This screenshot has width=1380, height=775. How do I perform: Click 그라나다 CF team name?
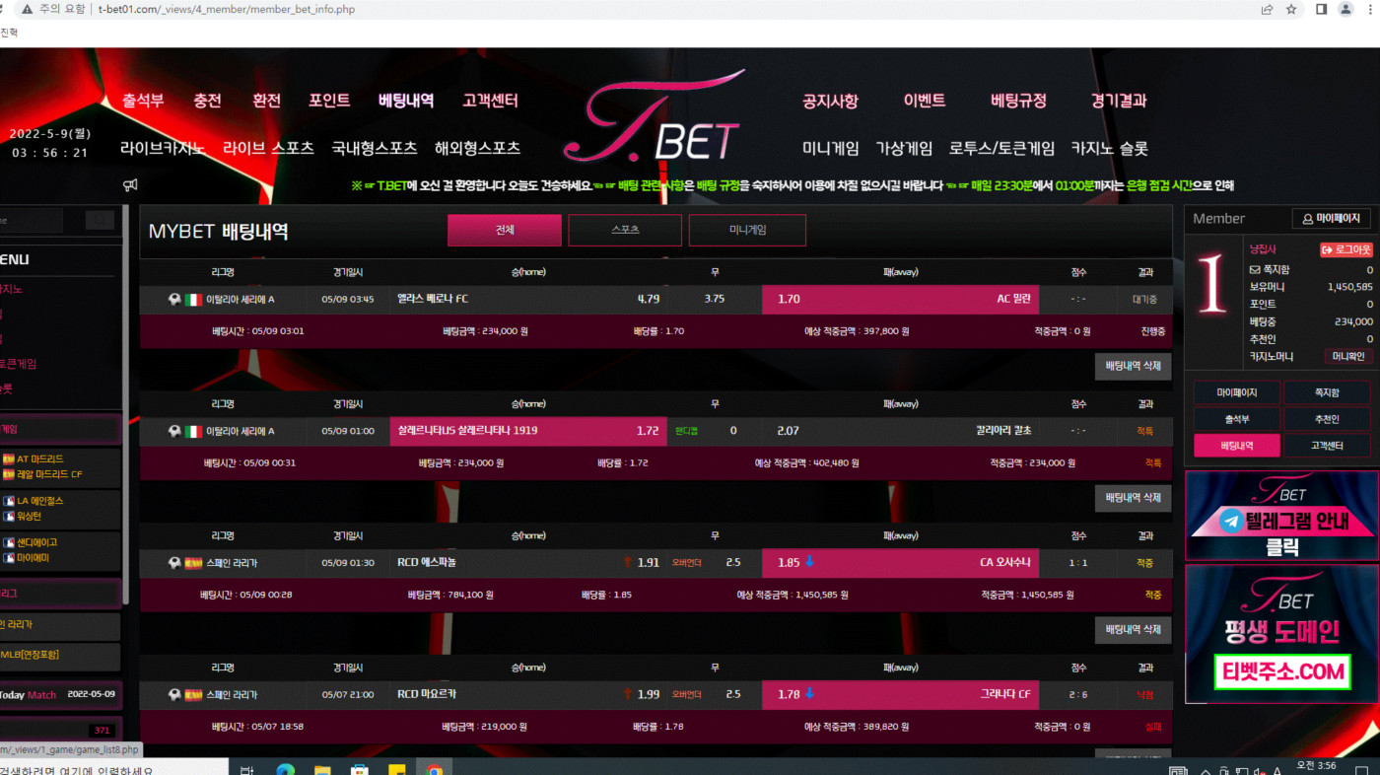[x=1005, y=694]
